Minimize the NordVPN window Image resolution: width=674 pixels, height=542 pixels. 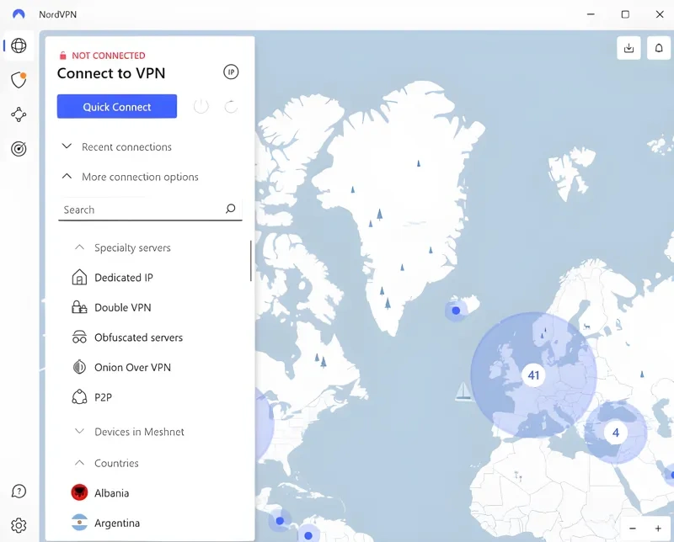[591, 14]
